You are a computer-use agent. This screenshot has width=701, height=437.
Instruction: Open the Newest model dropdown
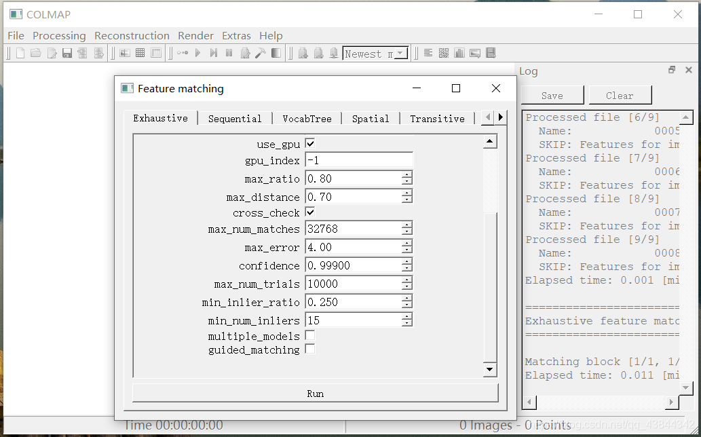pos(375,54)
